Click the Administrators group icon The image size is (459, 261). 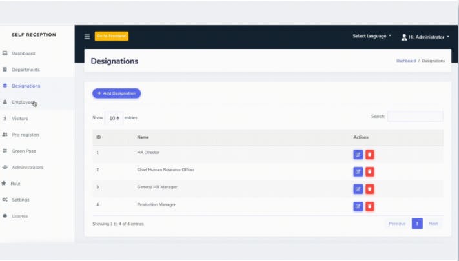pyautogui.click(x=5, y=167)
